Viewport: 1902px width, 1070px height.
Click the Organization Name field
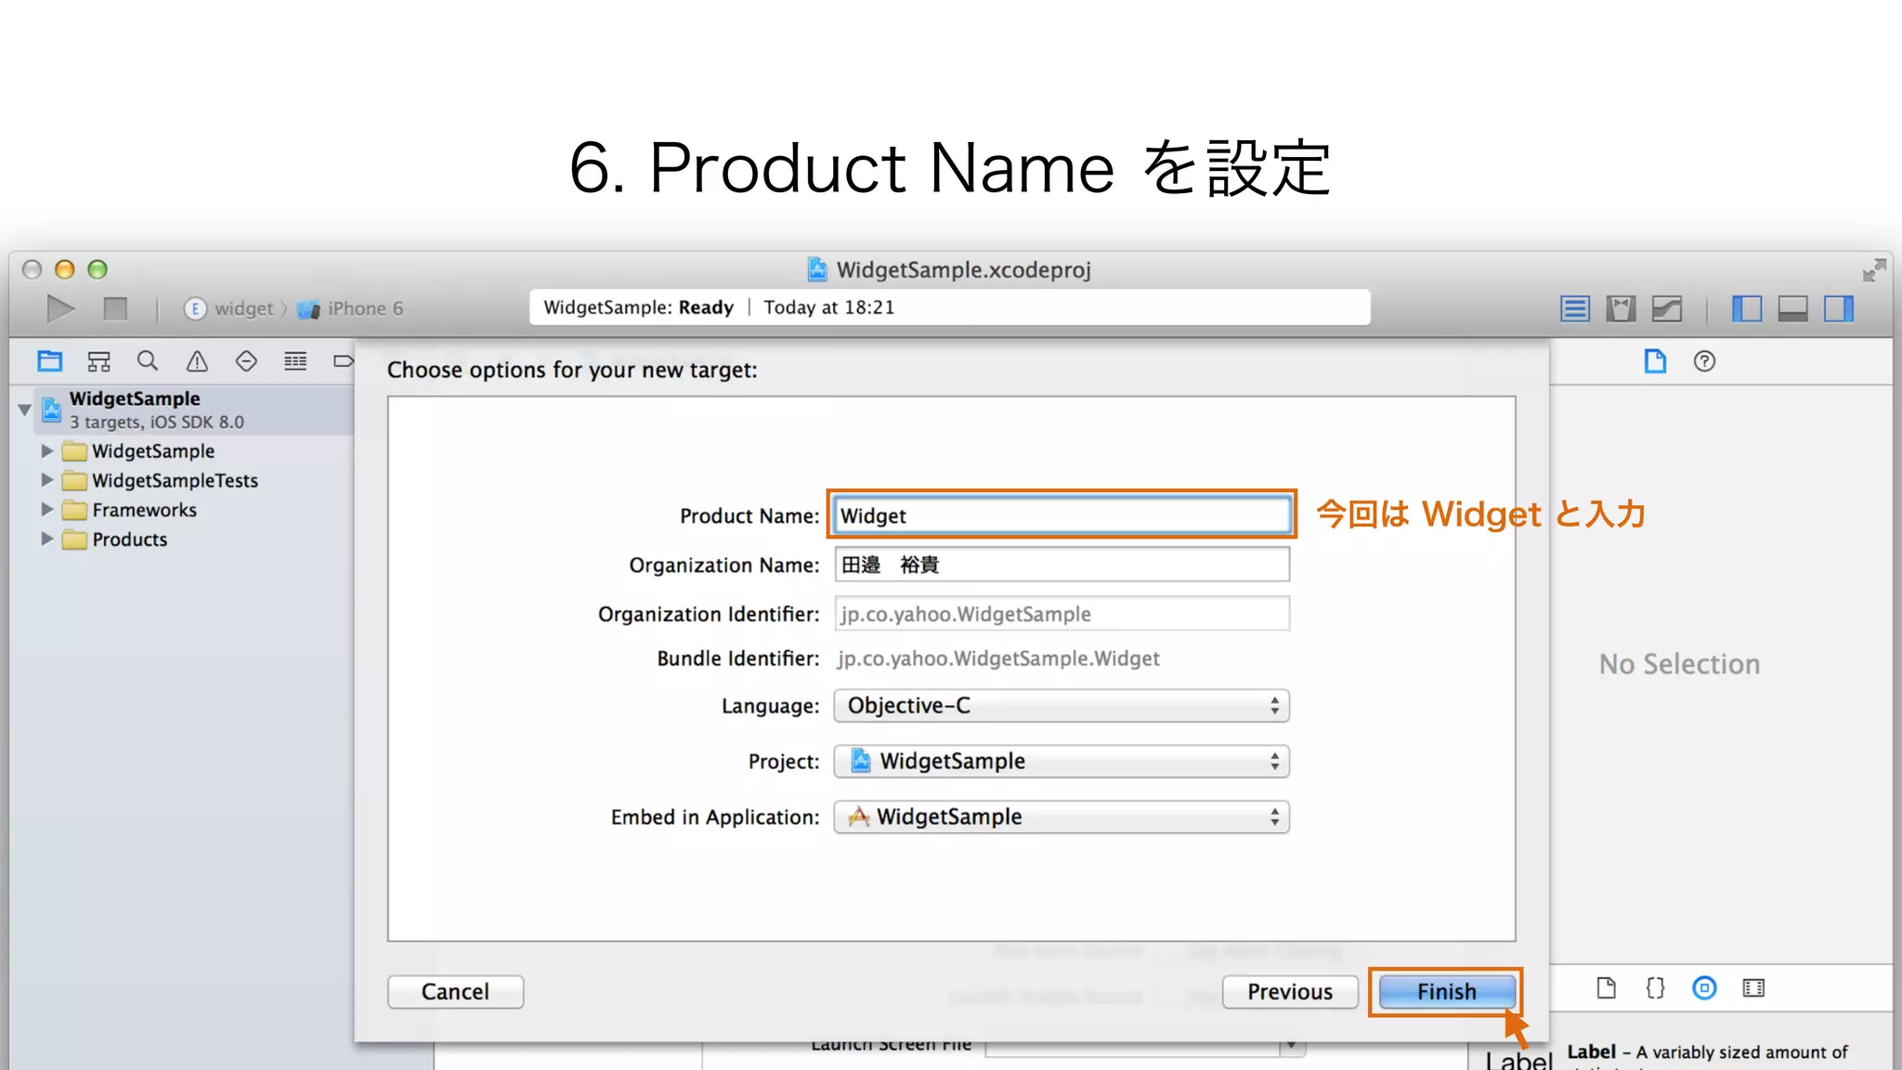1062,565
